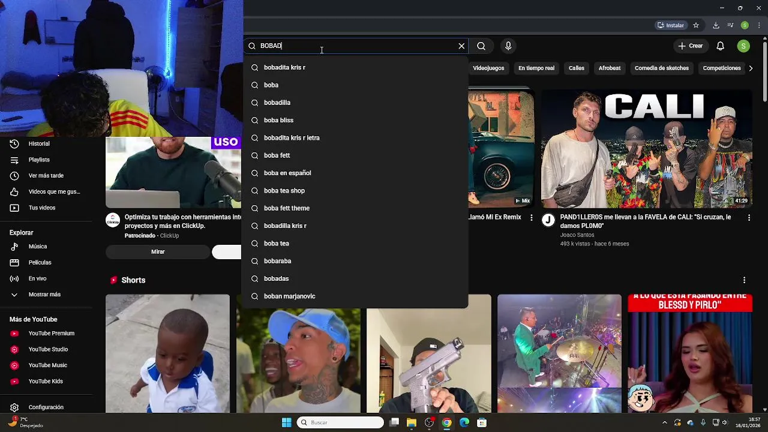
Task: Open the YouTube account avatar menu
Action: click(x=743, y=46)
